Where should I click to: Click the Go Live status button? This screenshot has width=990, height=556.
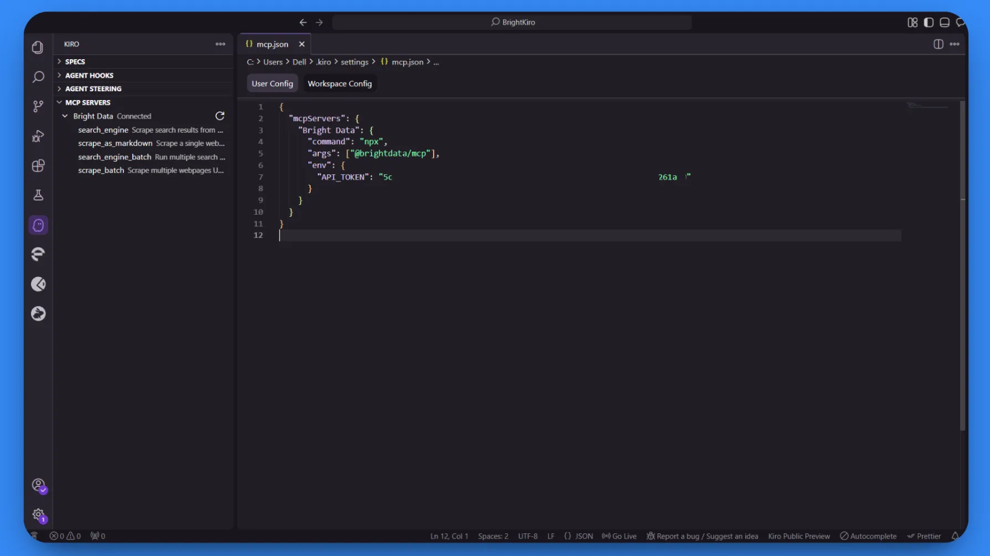click(619, 536)
